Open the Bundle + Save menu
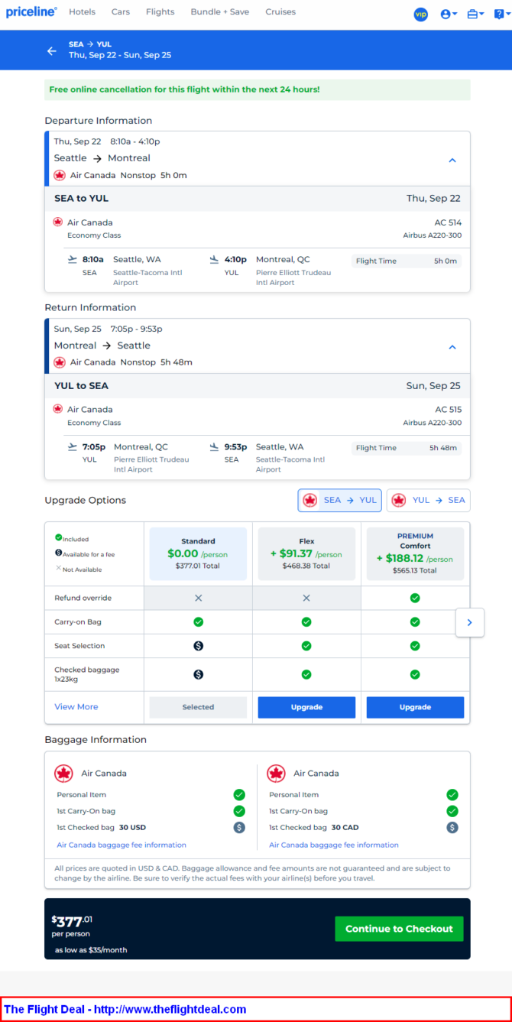Screen dimensions: 512x1022 (219, 12)
